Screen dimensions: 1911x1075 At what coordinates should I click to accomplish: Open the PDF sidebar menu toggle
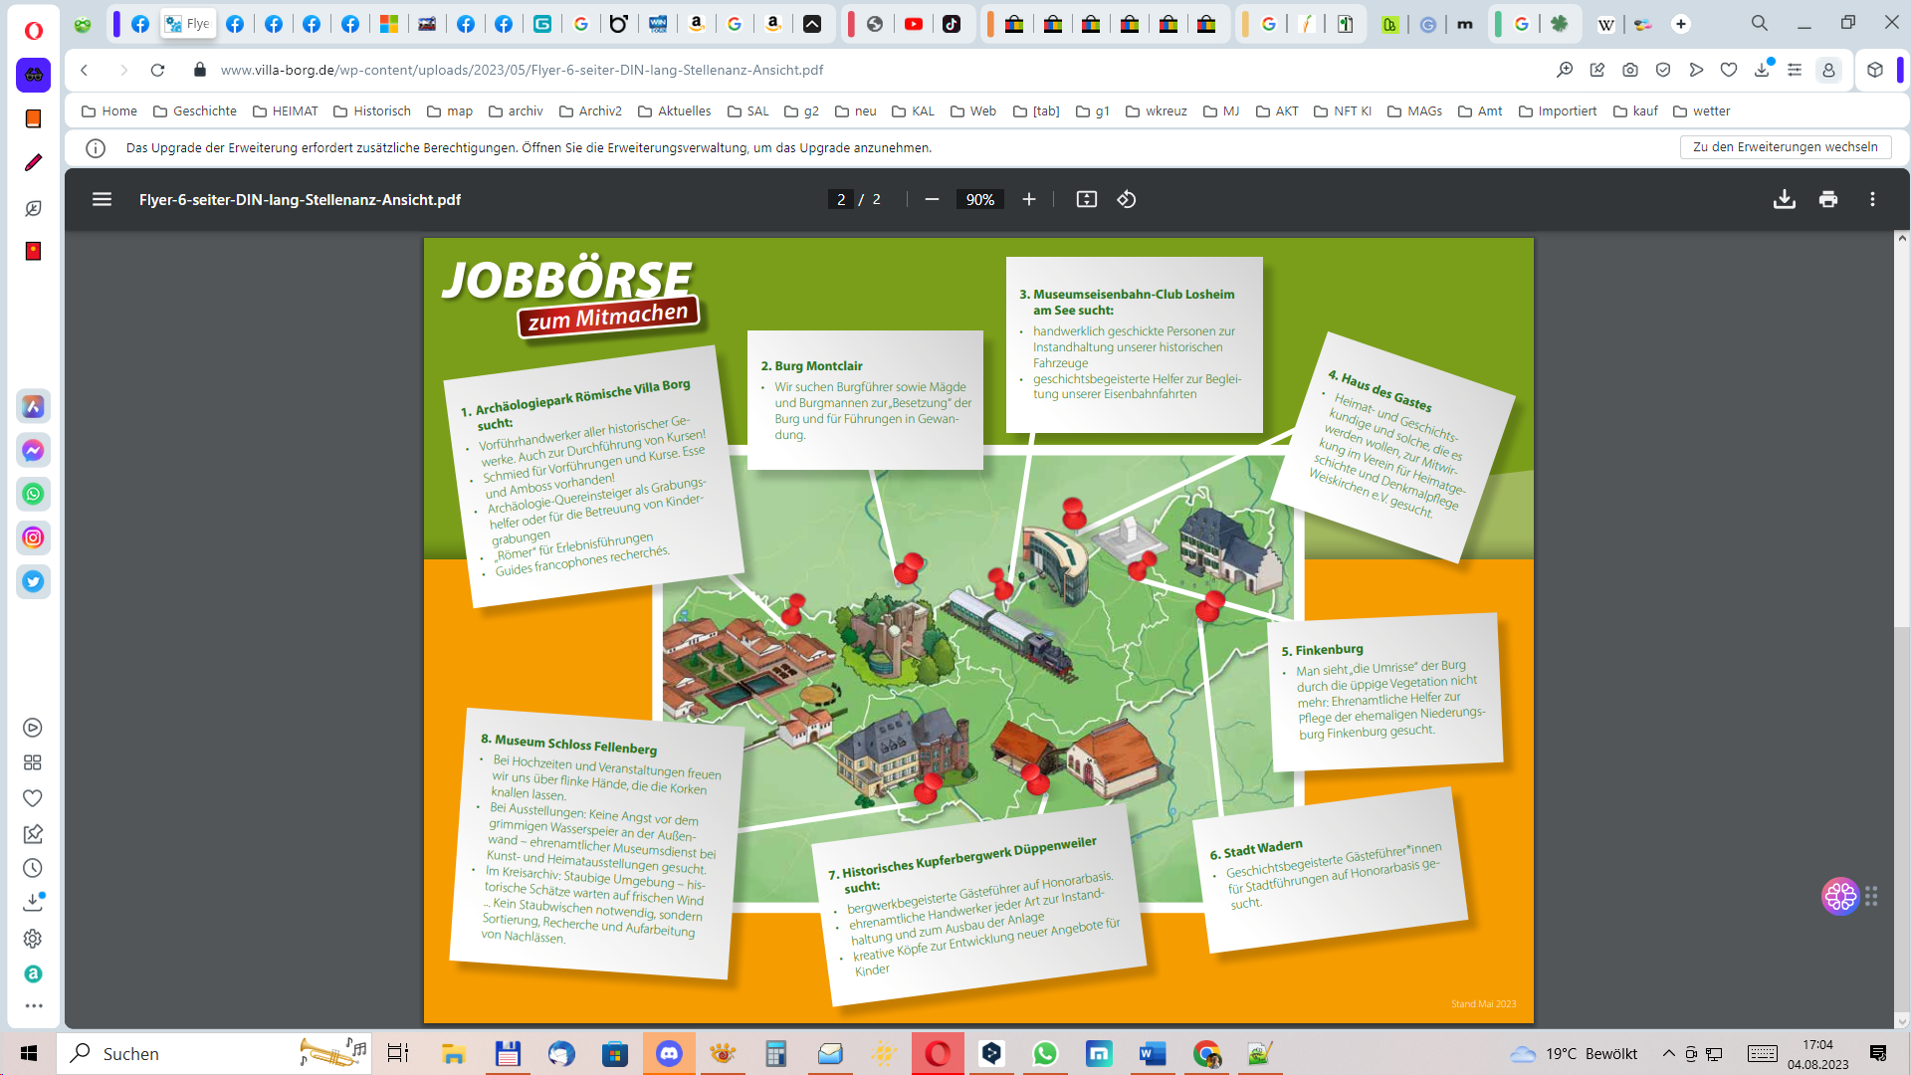coord(102,199)
